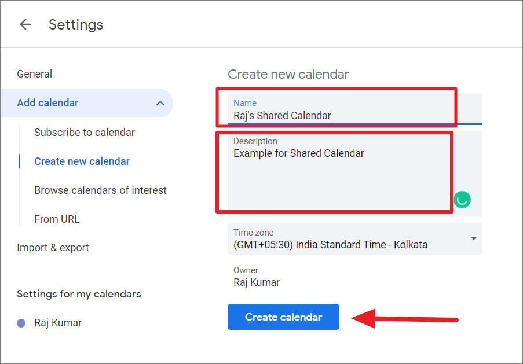Screen dimensions: 523x364
Task: Open Import & export settings
Action: (x=53, y=247)
